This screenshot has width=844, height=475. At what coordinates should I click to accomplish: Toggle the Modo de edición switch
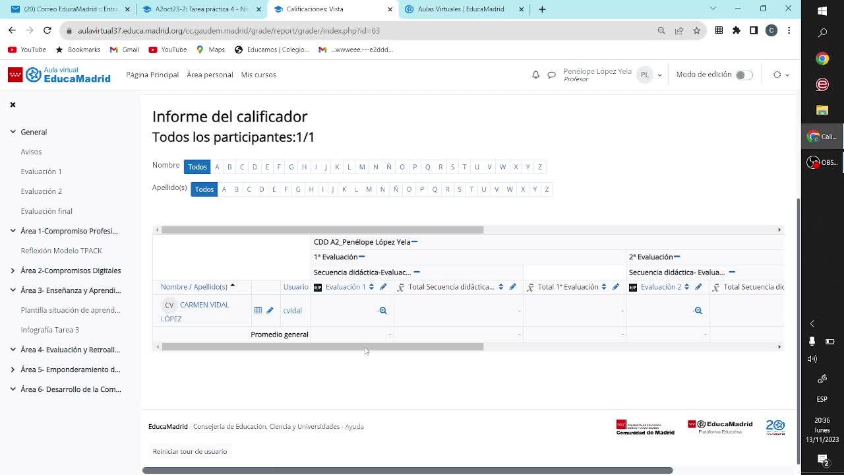tap(744, 75)
